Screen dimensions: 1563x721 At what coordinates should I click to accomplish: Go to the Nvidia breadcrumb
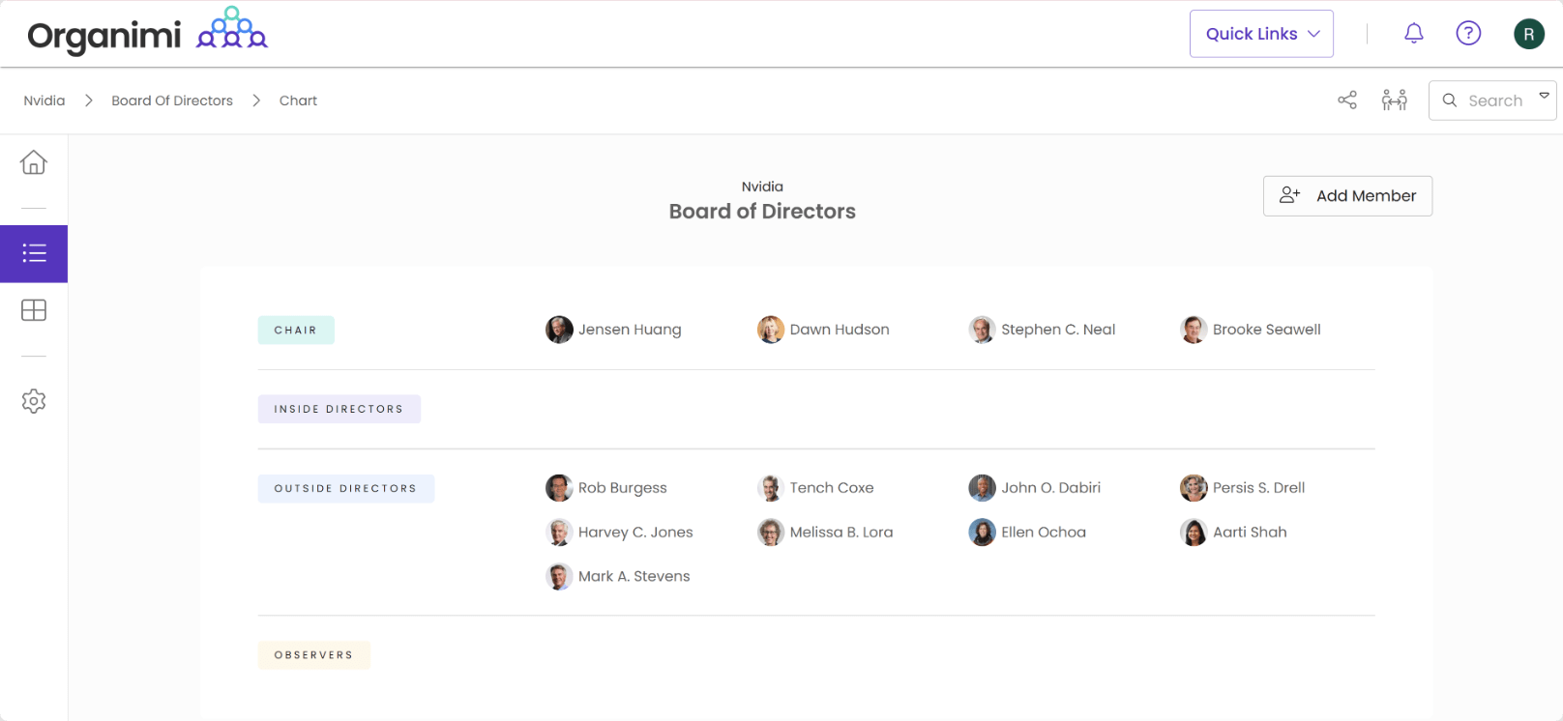pyautogui.click(x=44, y=101)
